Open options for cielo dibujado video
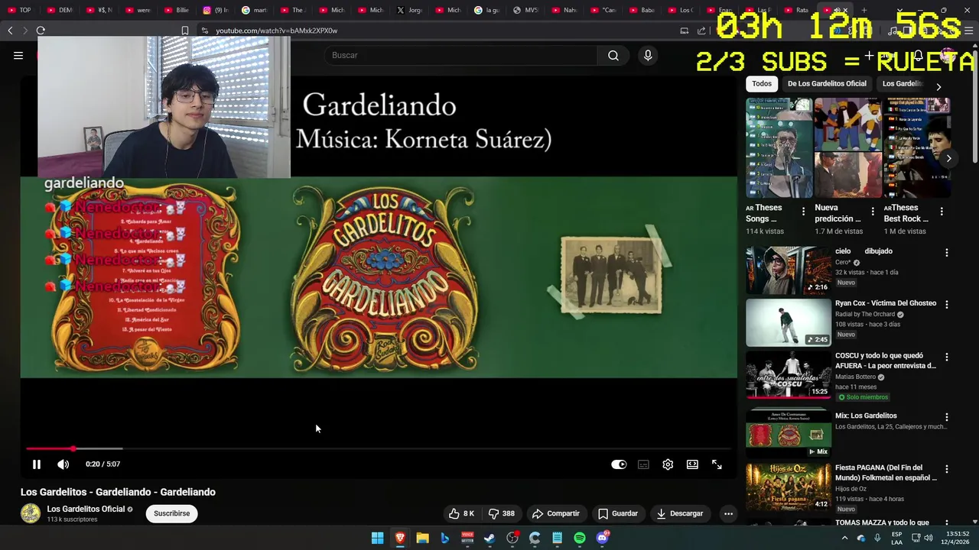 pos(946,252)
